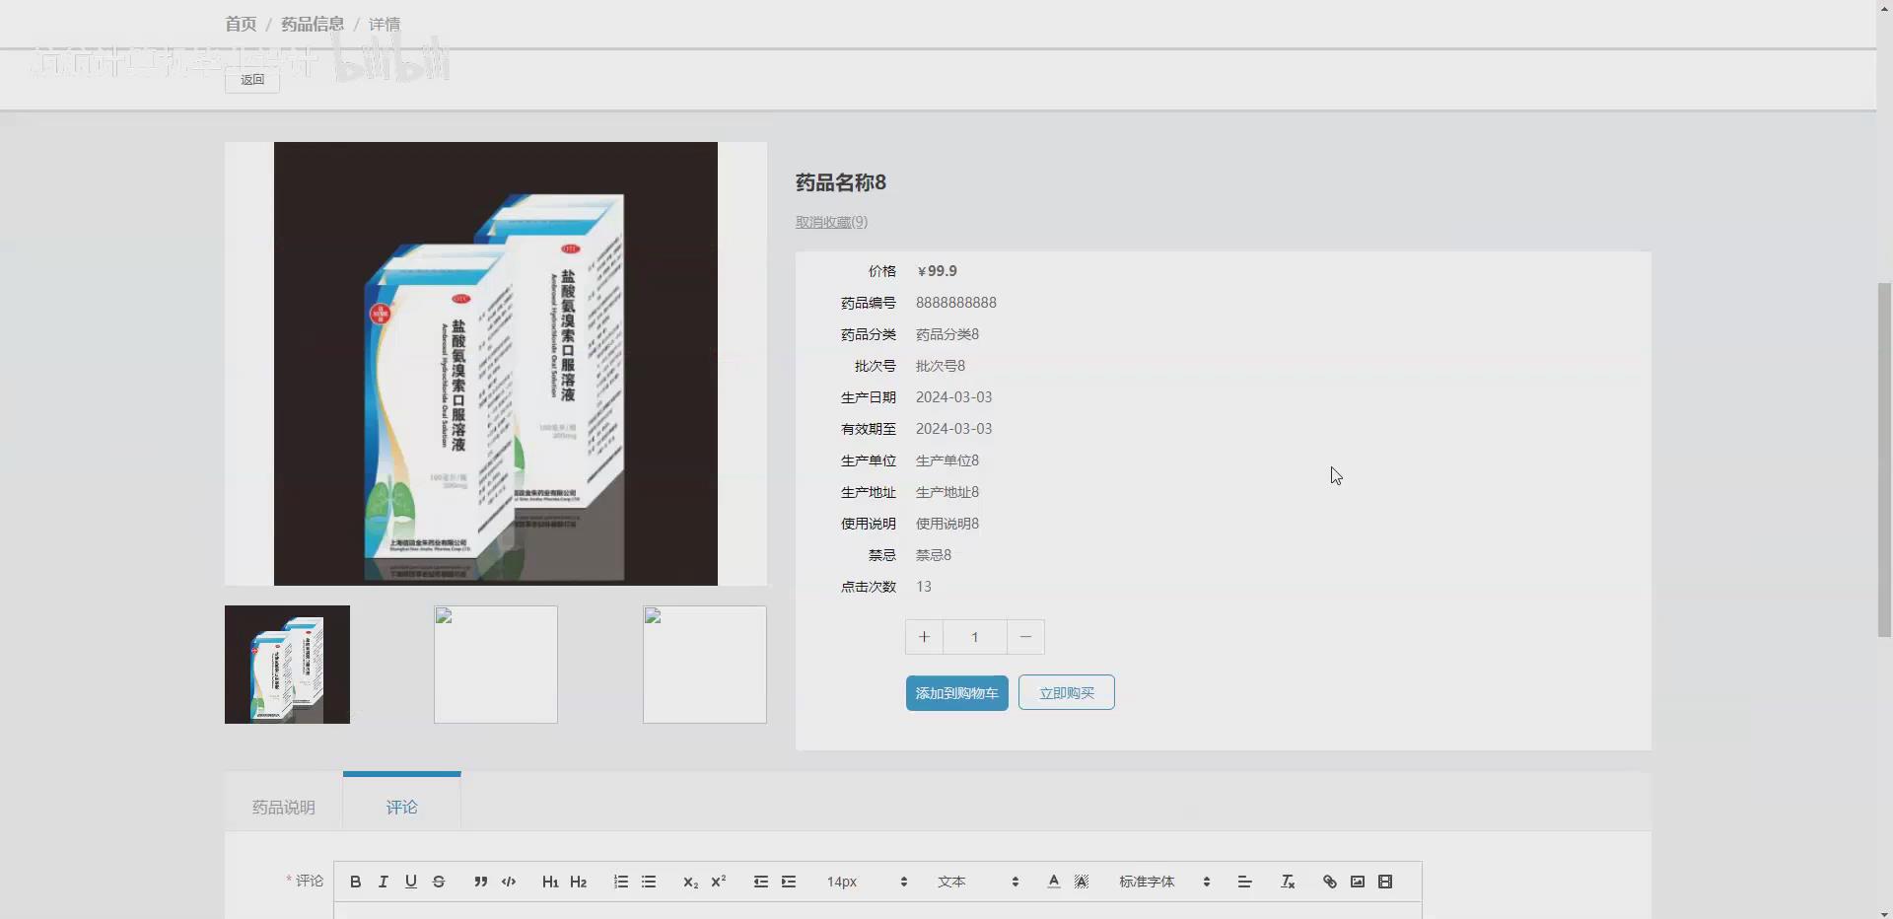This screenshot has height=919, width=1893.
Task: Apply subscript formatting
Action: click(x=690, y=882)
